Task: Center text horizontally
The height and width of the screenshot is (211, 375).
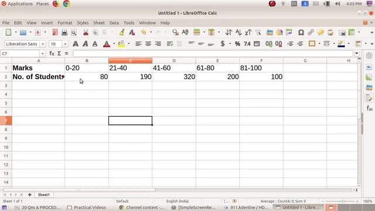Action: pos(148,44)
